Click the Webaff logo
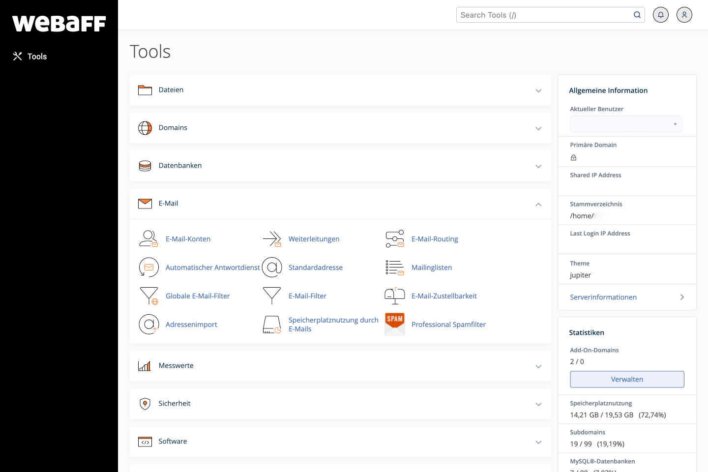This screenshot has width=708, height=472. click(59, 24)
